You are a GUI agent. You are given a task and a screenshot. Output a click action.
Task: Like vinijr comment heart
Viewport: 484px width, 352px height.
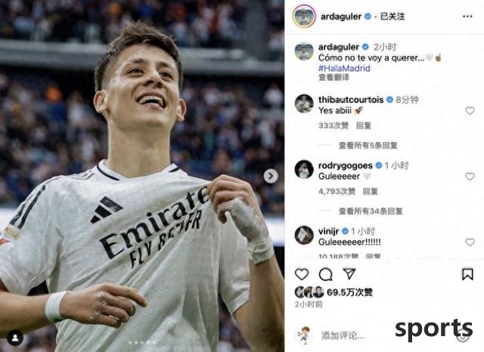(470, 242)
